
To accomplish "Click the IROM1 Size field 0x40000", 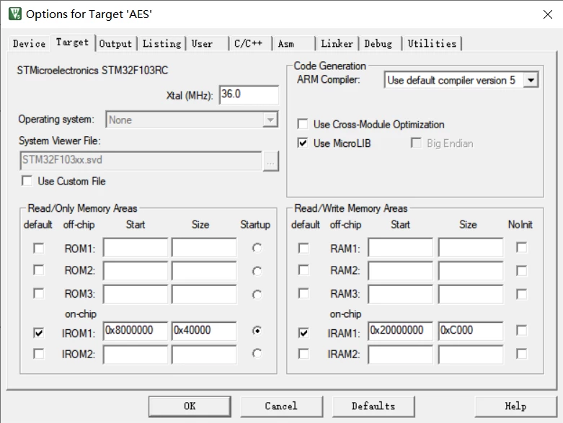I will (x=204, y=331).
